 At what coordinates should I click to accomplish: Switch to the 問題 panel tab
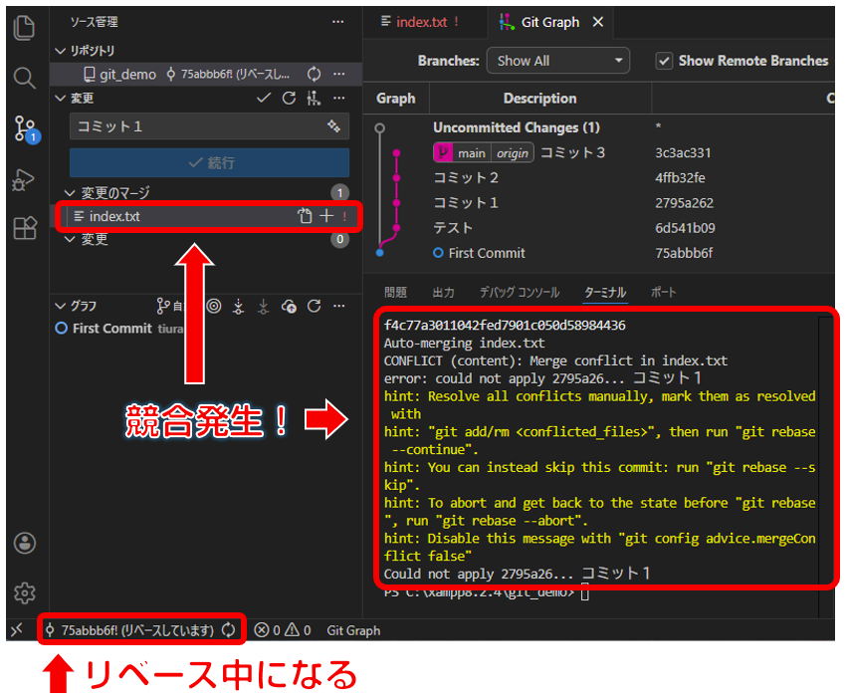click(395, 293)
